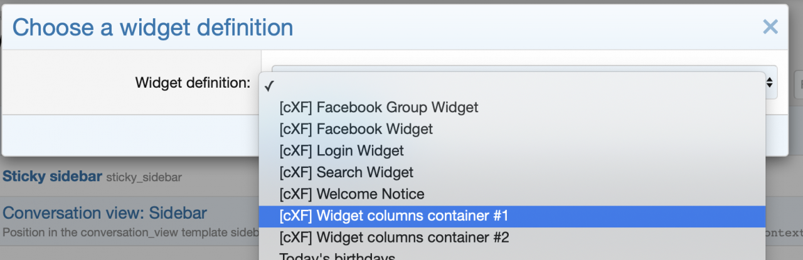Open the Sticky sidebar position link
803x260 pixels.
(x=52, y=177)
